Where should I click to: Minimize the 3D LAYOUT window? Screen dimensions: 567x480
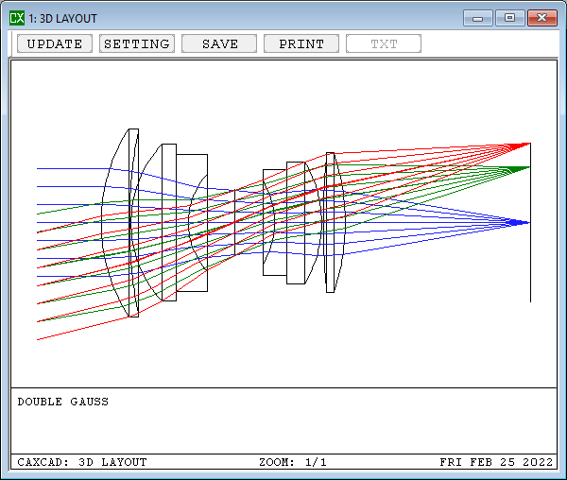coord(477,18)
